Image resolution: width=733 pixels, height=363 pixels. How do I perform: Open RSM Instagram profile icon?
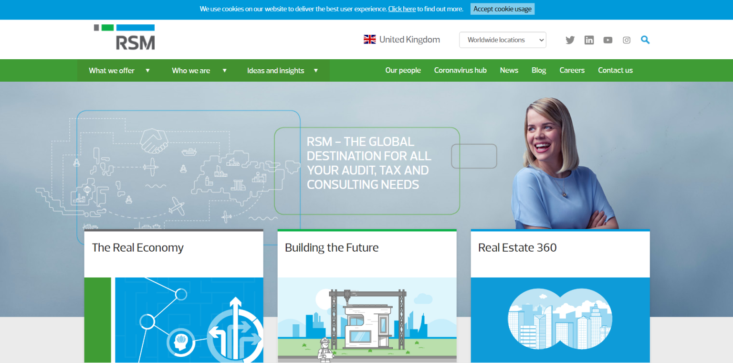tap(627, 40)
